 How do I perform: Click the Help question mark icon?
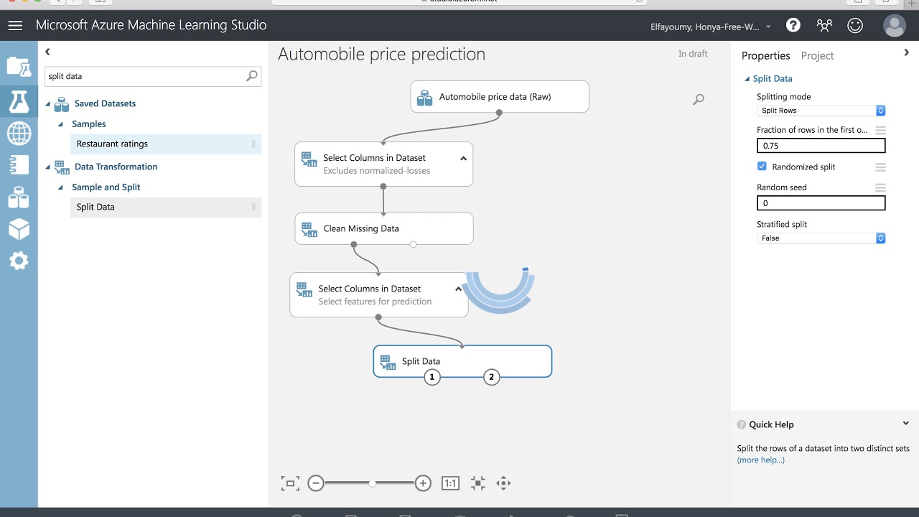793,25
